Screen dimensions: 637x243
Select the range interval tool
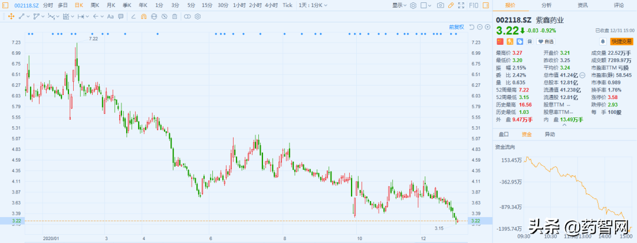[80, 17]
